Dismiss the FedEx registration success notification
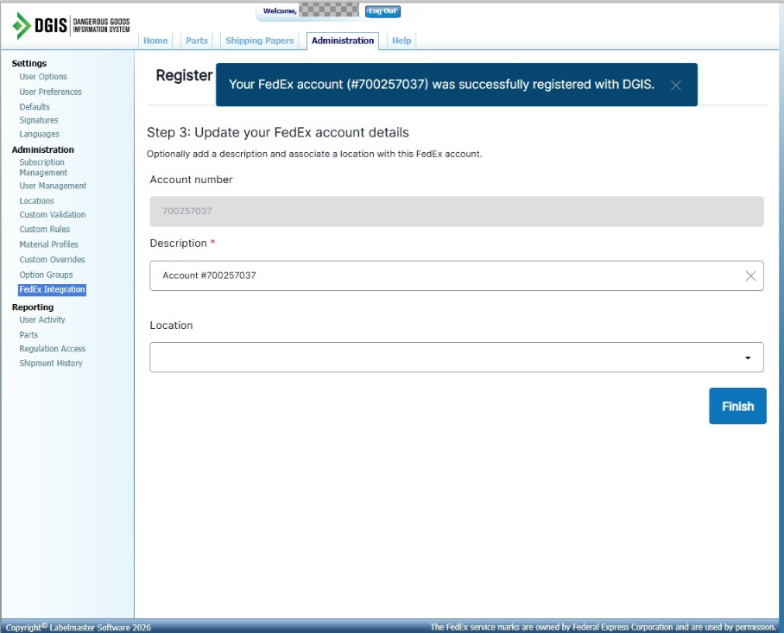 (x=676, y=85)
